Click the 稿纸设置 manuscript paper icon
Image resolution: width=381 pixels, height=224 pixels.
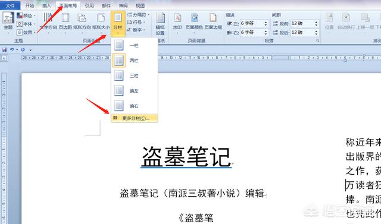[x=160, y=24]
